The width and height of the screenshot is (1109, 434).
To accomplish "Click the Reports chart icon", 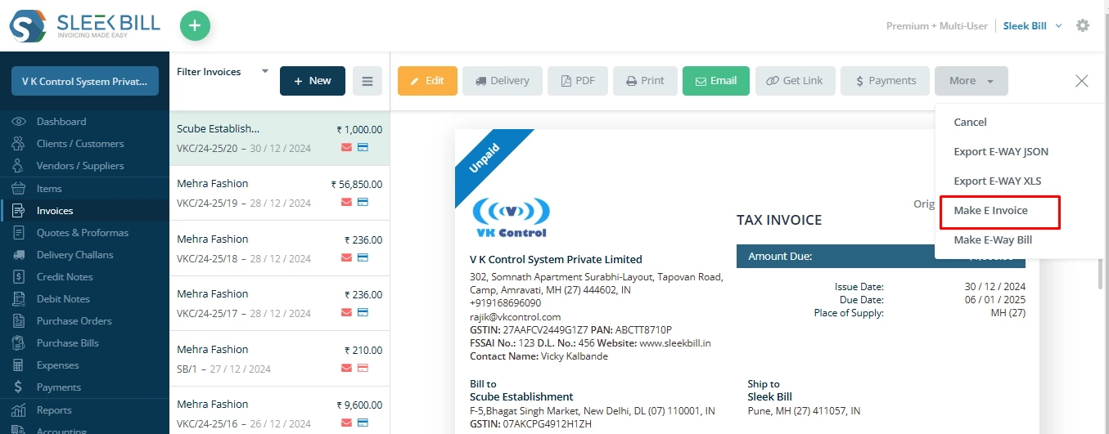I will pyautogui.click(x=19, y=410).
